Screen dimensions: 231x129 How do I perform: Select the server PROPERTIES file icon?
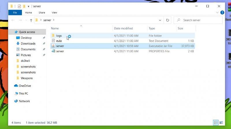click(x=53, y=51)
